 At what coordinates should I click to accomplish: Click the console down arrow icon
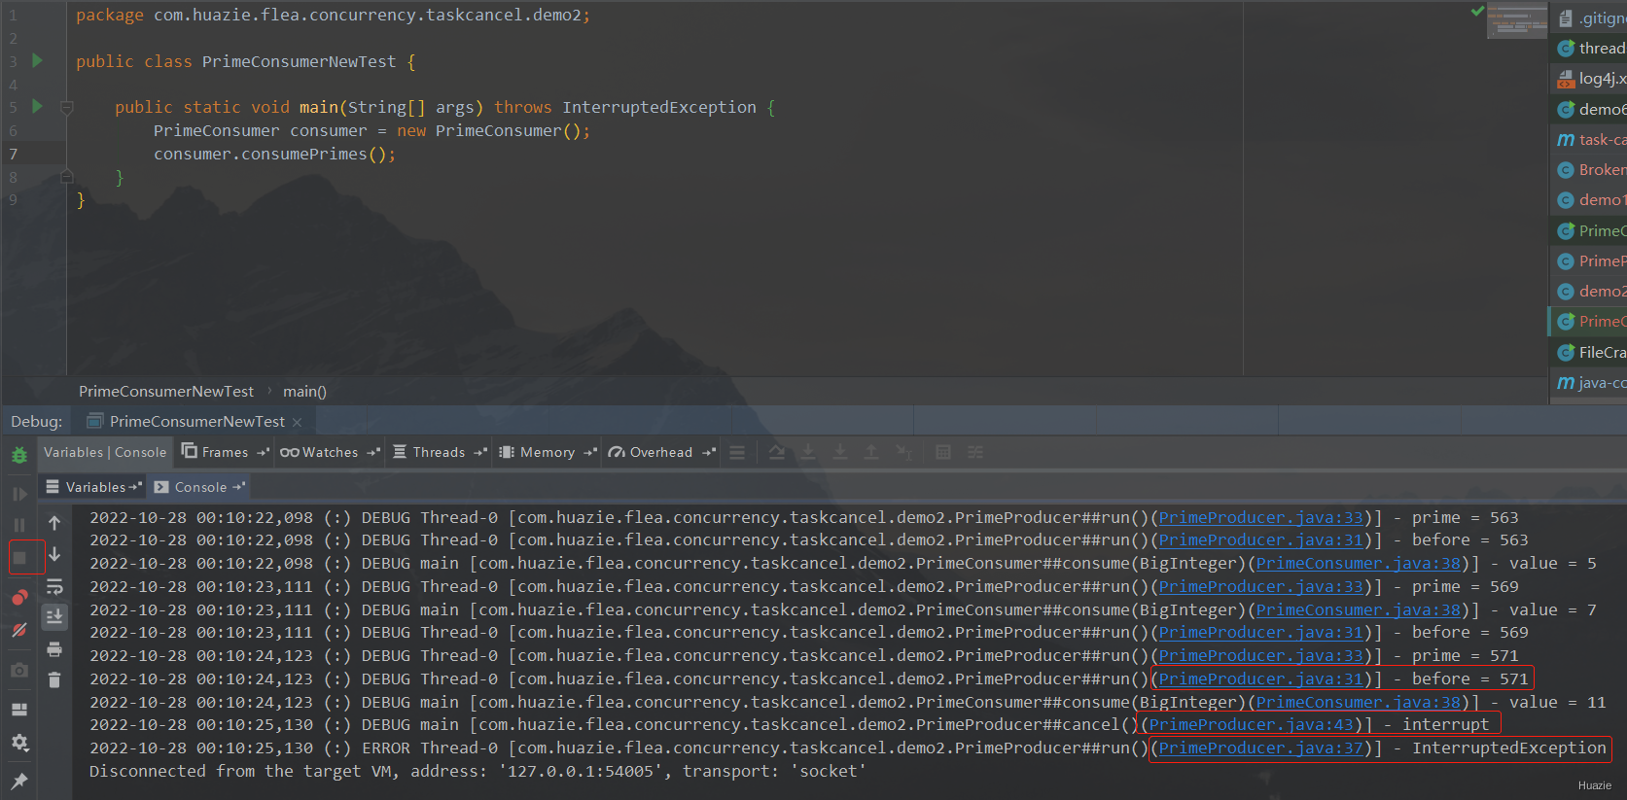(x=54, y=554)
